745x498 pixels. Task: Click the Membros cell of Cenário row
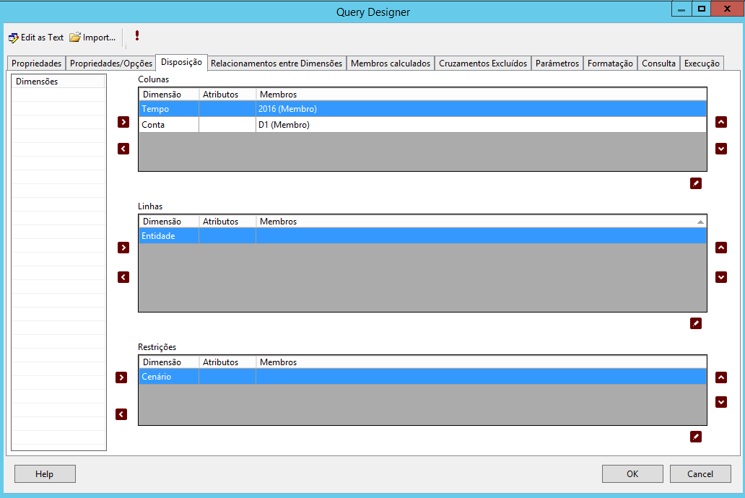[x=481, y=376]
